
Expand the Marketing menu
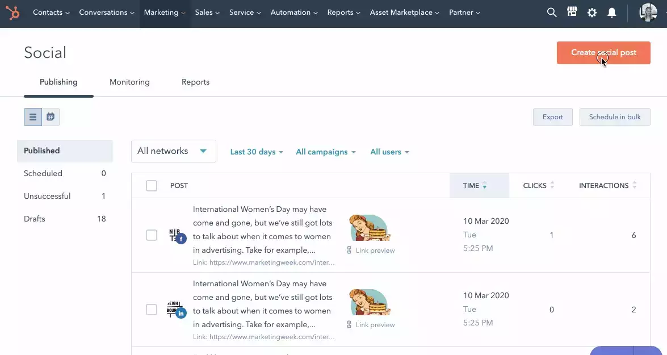coord(165,12)
